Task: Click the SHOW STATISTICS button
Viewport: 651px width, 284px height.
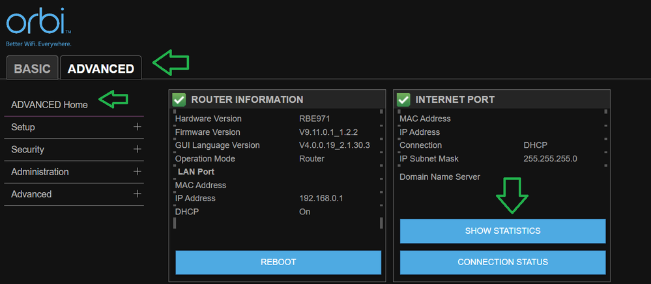Action: click(x=502, y=231)
